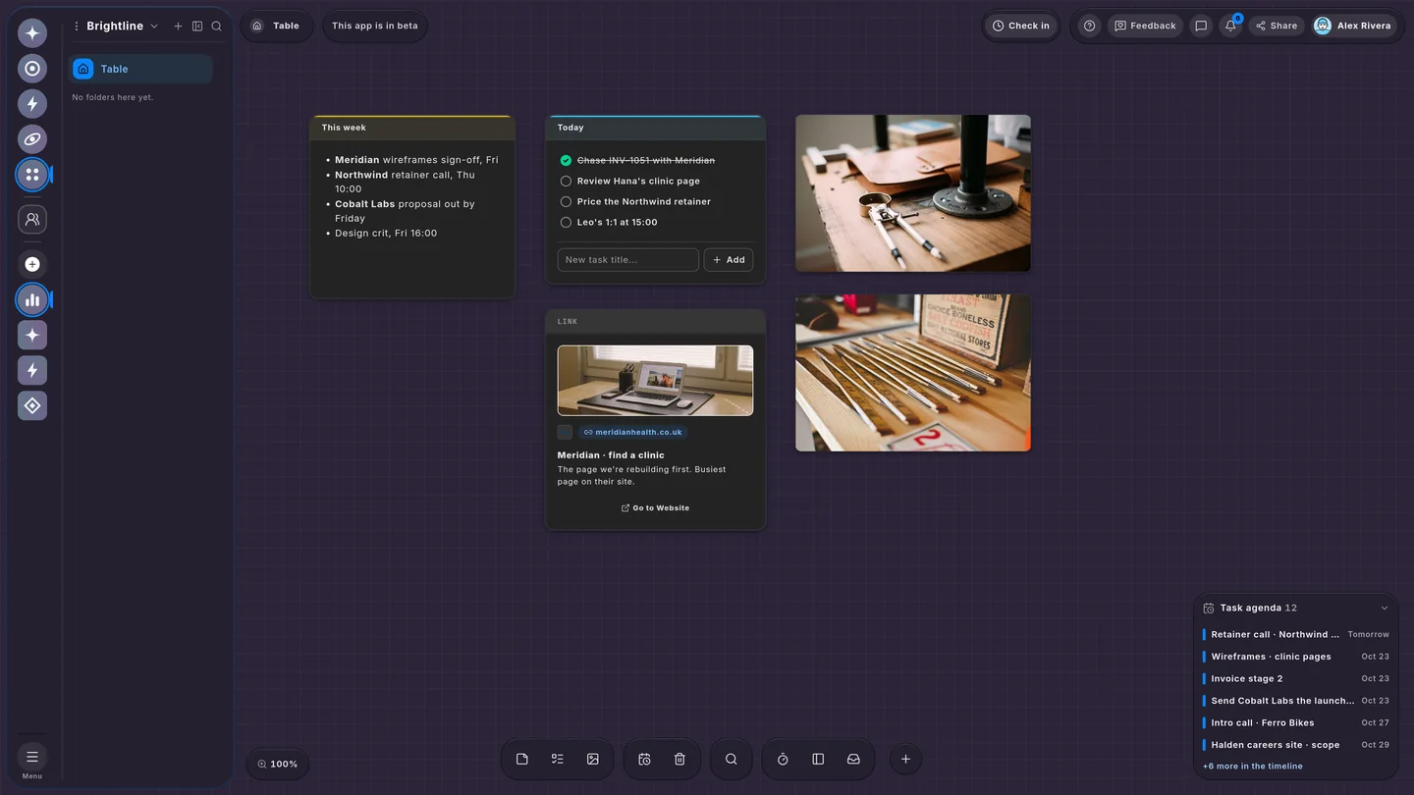Mark Review Hana's clinic page as done

click(x=566, y=181)
